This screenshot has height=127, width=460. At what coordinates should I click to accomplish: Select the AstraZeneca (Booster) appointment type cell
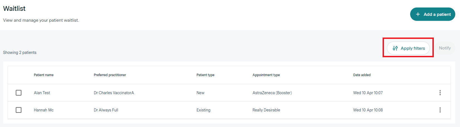click(x=272, y=93)
